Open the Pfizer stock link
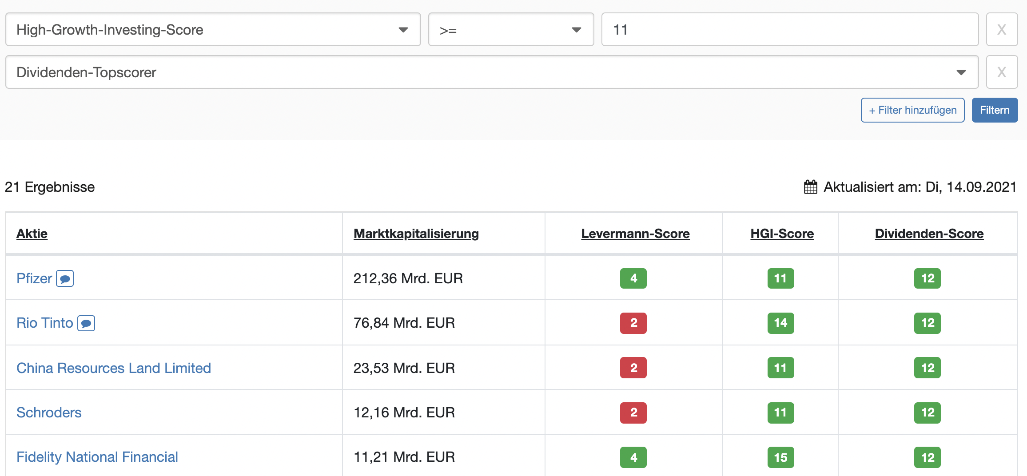This screenshot has height=476, width=1027. click(34, 278)
